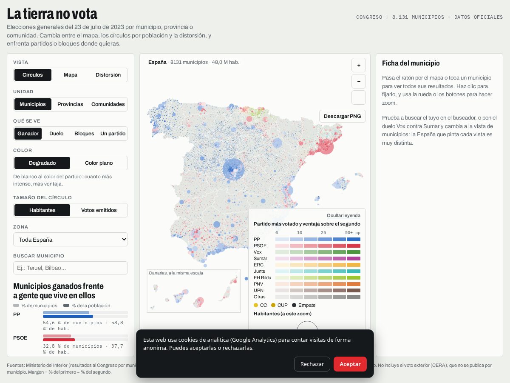Click the 'UPN' legend label
Screen dimensions: 510x383
click(258, 290)
